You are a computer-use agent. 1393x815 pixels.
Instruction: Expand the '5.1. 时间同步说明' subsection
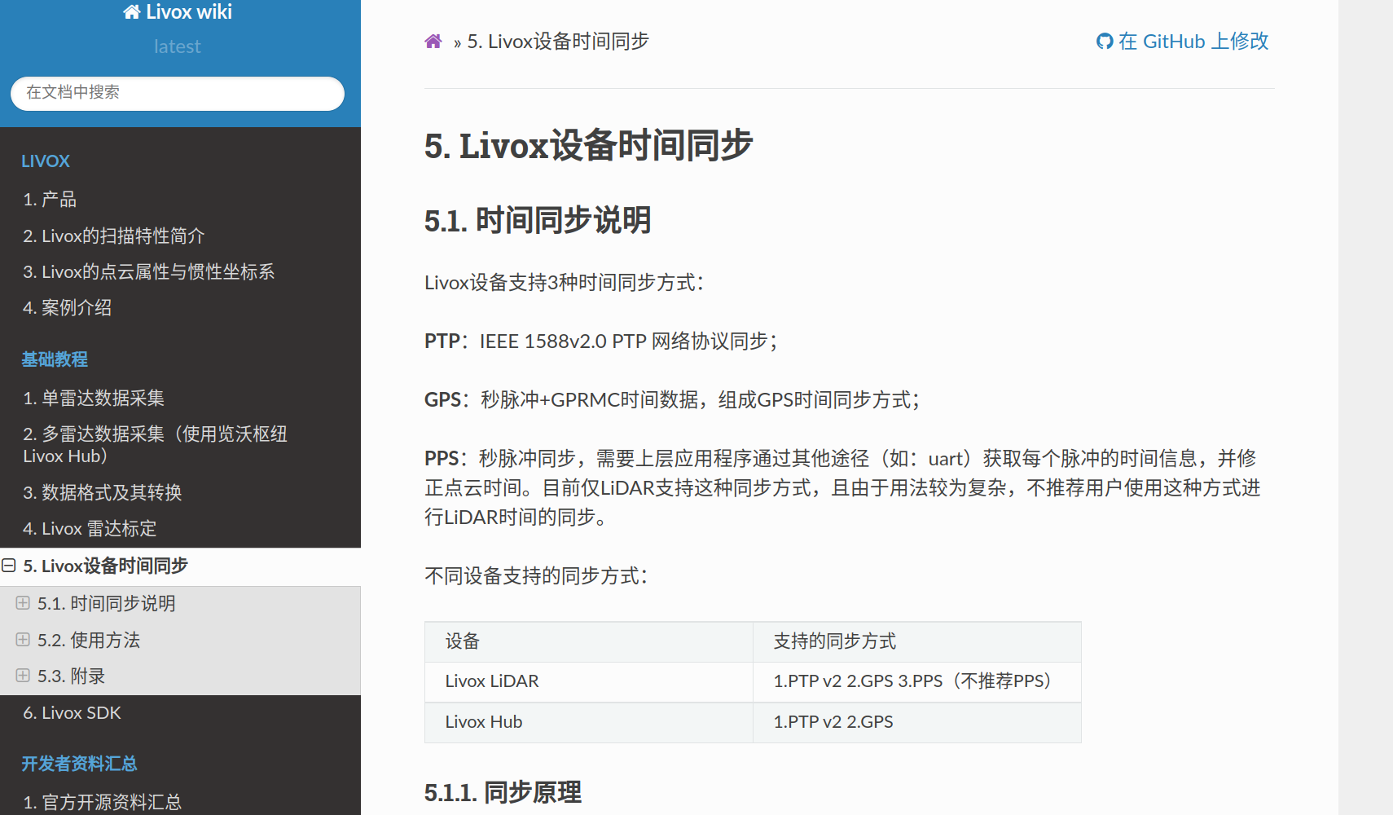[23, 603]
